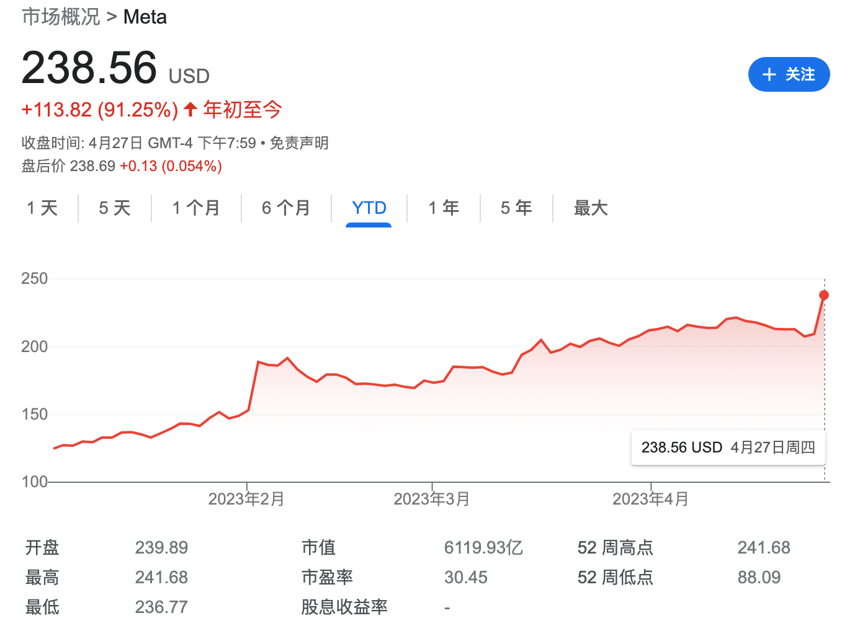Switch to the 1个月 view
860x631 pixels.
coord(195,208)
